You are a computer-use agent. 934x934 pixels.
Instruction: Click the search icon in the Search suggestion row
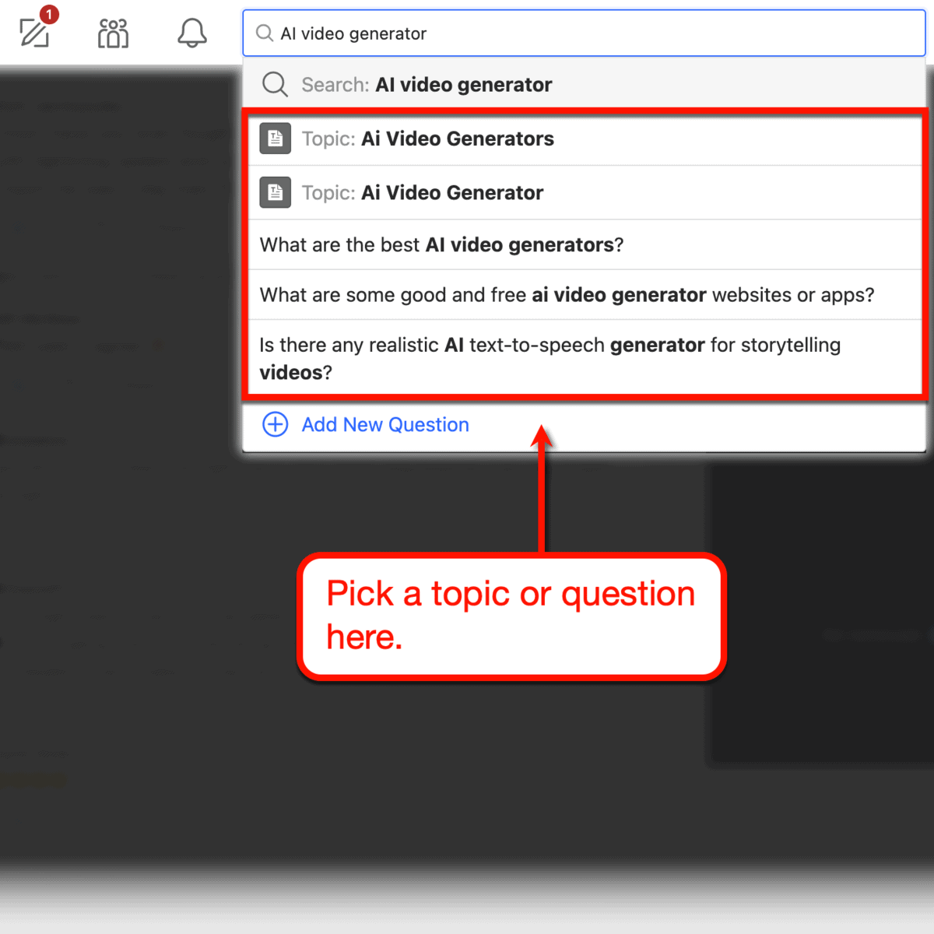pyautogui.click(x=275, y=84)
